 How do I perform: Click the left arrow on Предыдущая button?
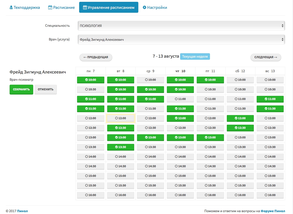[x=85, y=57]
